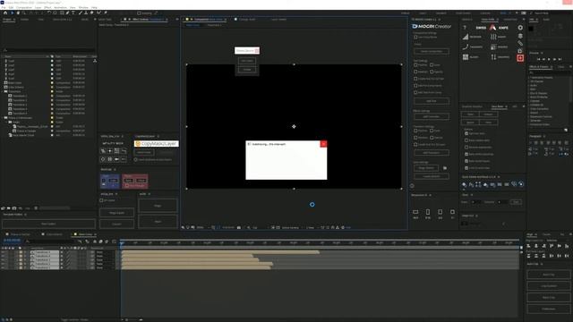Screen dimensions: 573x322
Task: Open Swiss Knife help question mark
Action: 465,28
